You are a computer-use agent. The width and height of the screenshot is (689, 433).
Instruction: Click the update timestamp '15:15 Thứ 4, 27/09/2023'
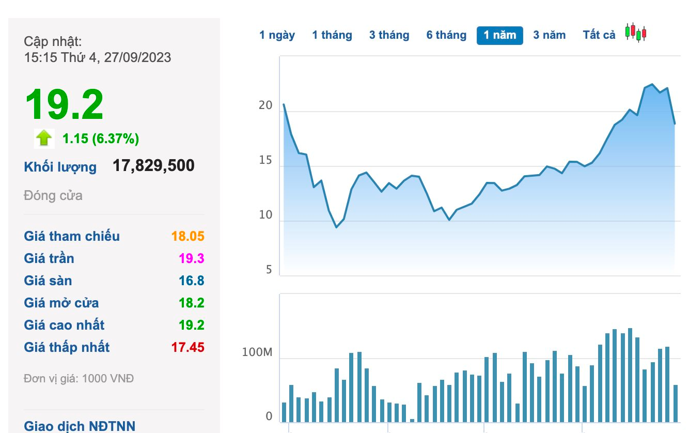pos(98,57)
